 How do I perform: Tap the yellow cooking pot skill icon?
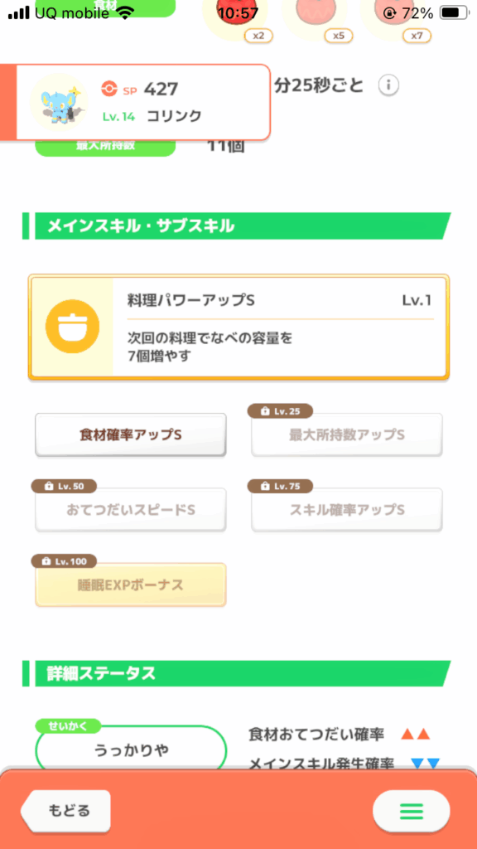73,327
